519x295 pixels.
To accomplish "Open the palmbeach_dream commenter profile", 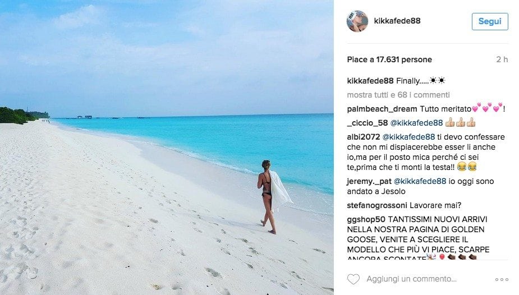I will coord(382,109).
